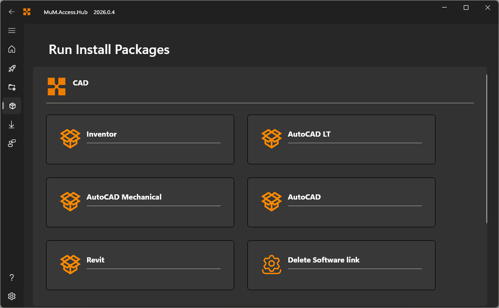Select the active package sidebar icon

(x=12, y=106)
